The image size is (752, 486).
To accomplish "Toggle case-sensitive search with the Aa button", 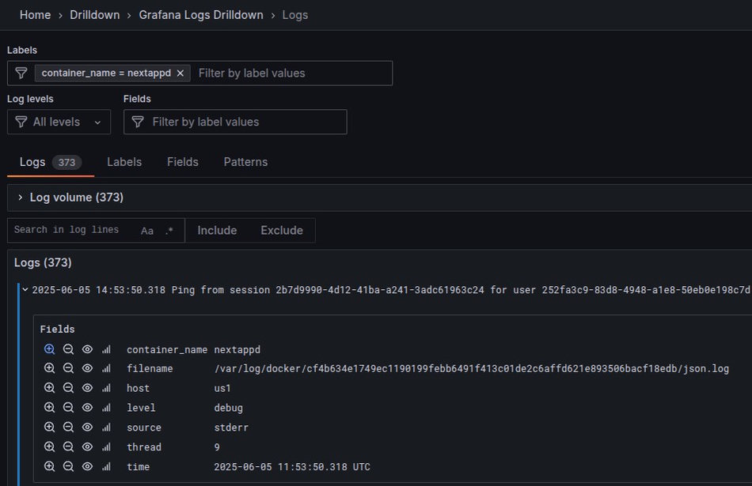I will [147, 230].
